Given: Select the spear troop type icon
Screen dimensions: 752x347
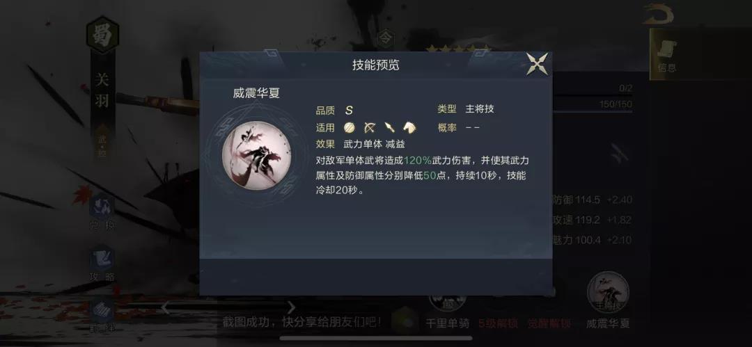Looking at the screenshot, I should pos(389,127).
